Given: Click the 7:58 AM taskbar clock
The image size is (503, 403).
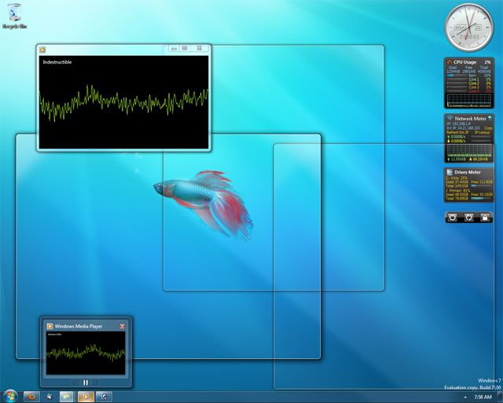Looking at the screenshot, I should [484, 397].
